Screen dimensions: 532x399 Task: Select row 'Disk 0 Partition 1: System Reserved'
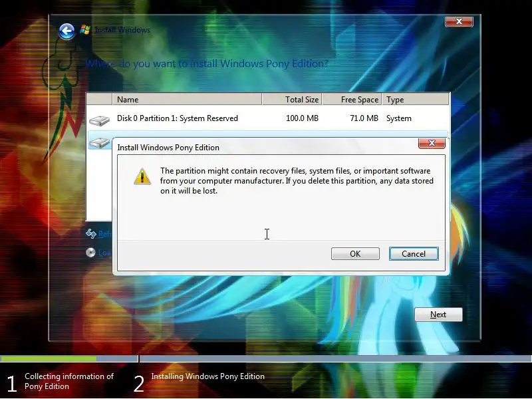(x=268, y=118)
